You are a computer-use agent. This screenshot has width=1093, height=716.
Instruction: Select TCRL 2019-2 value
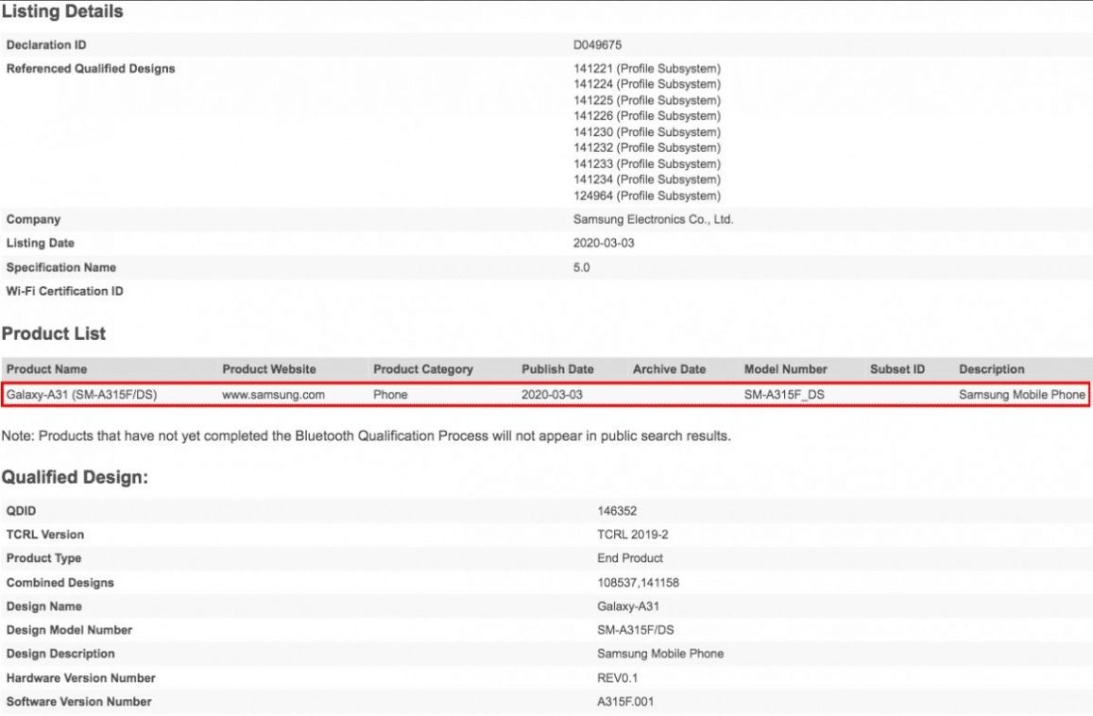(632, 534)
